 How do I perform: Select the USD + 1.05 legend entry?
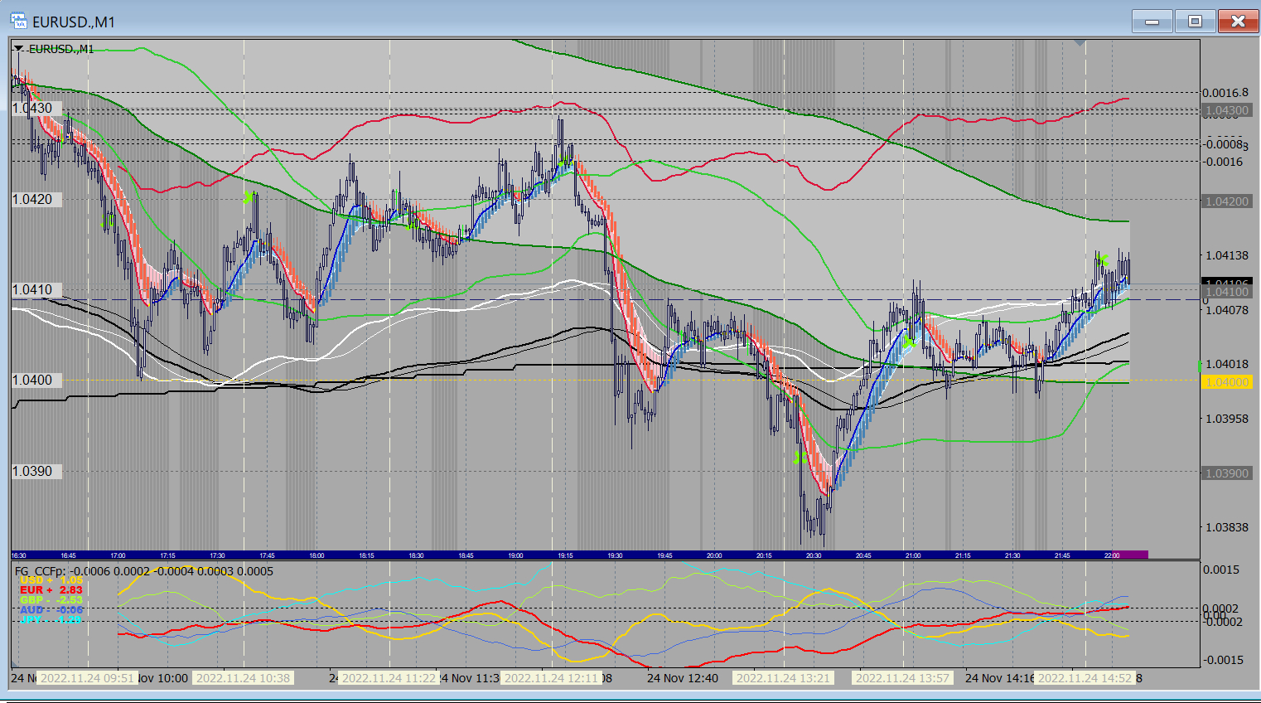tap(51, 580)
